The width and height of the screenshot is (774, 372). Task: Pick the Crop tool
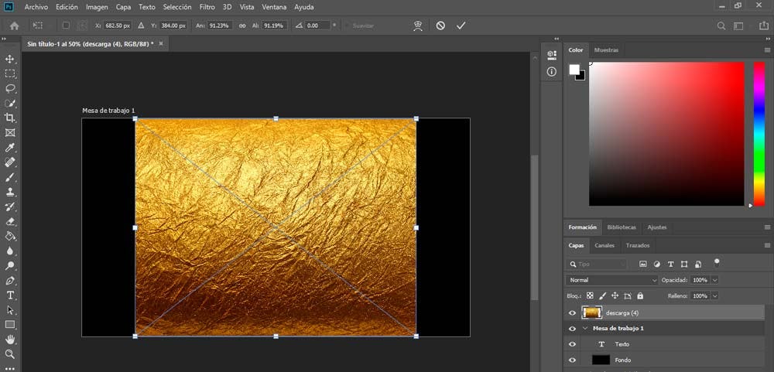tap(10, 118)
